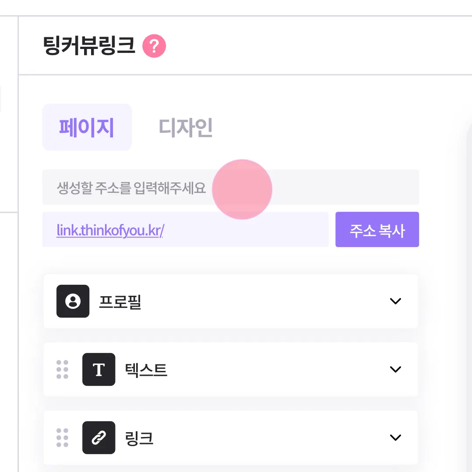This screenshot has width=472, height=472.
Task: Expand the 텍스트 section chevron
Action: click(395, 369)
